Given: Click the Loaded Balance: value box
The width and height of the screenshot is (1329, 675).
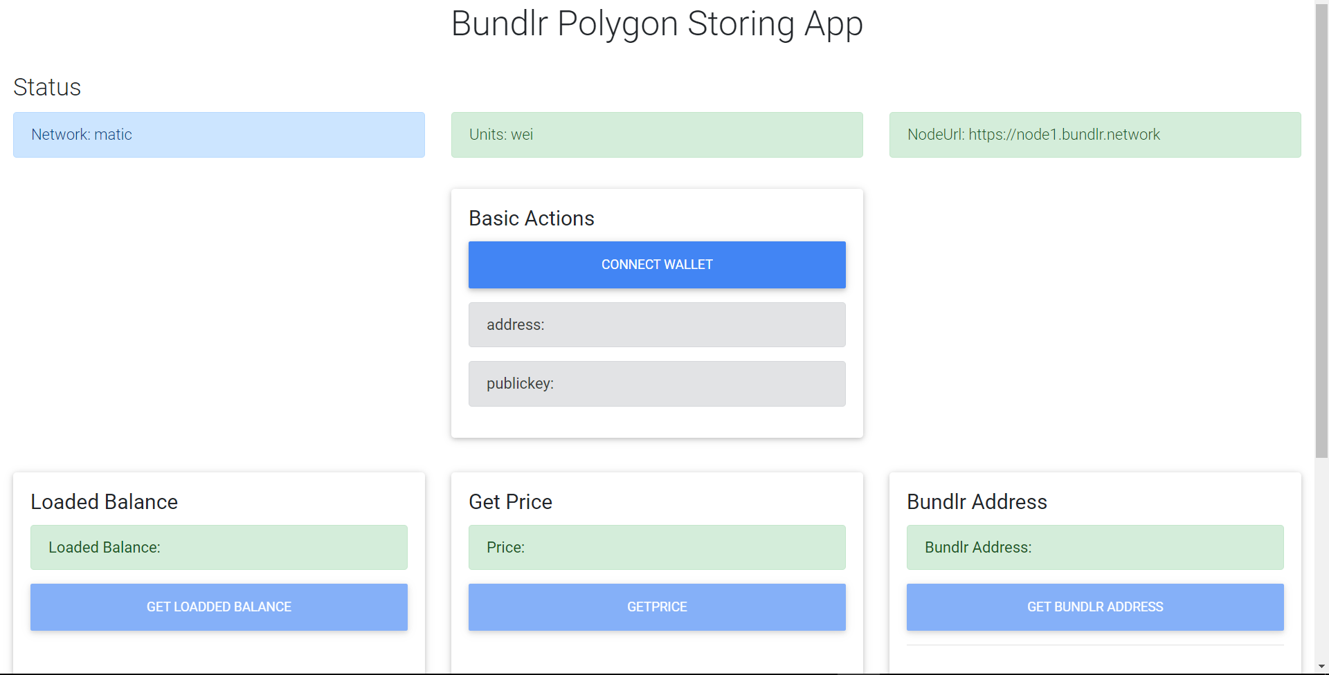Looking at the screenshot, I should (x=219, y=548).
